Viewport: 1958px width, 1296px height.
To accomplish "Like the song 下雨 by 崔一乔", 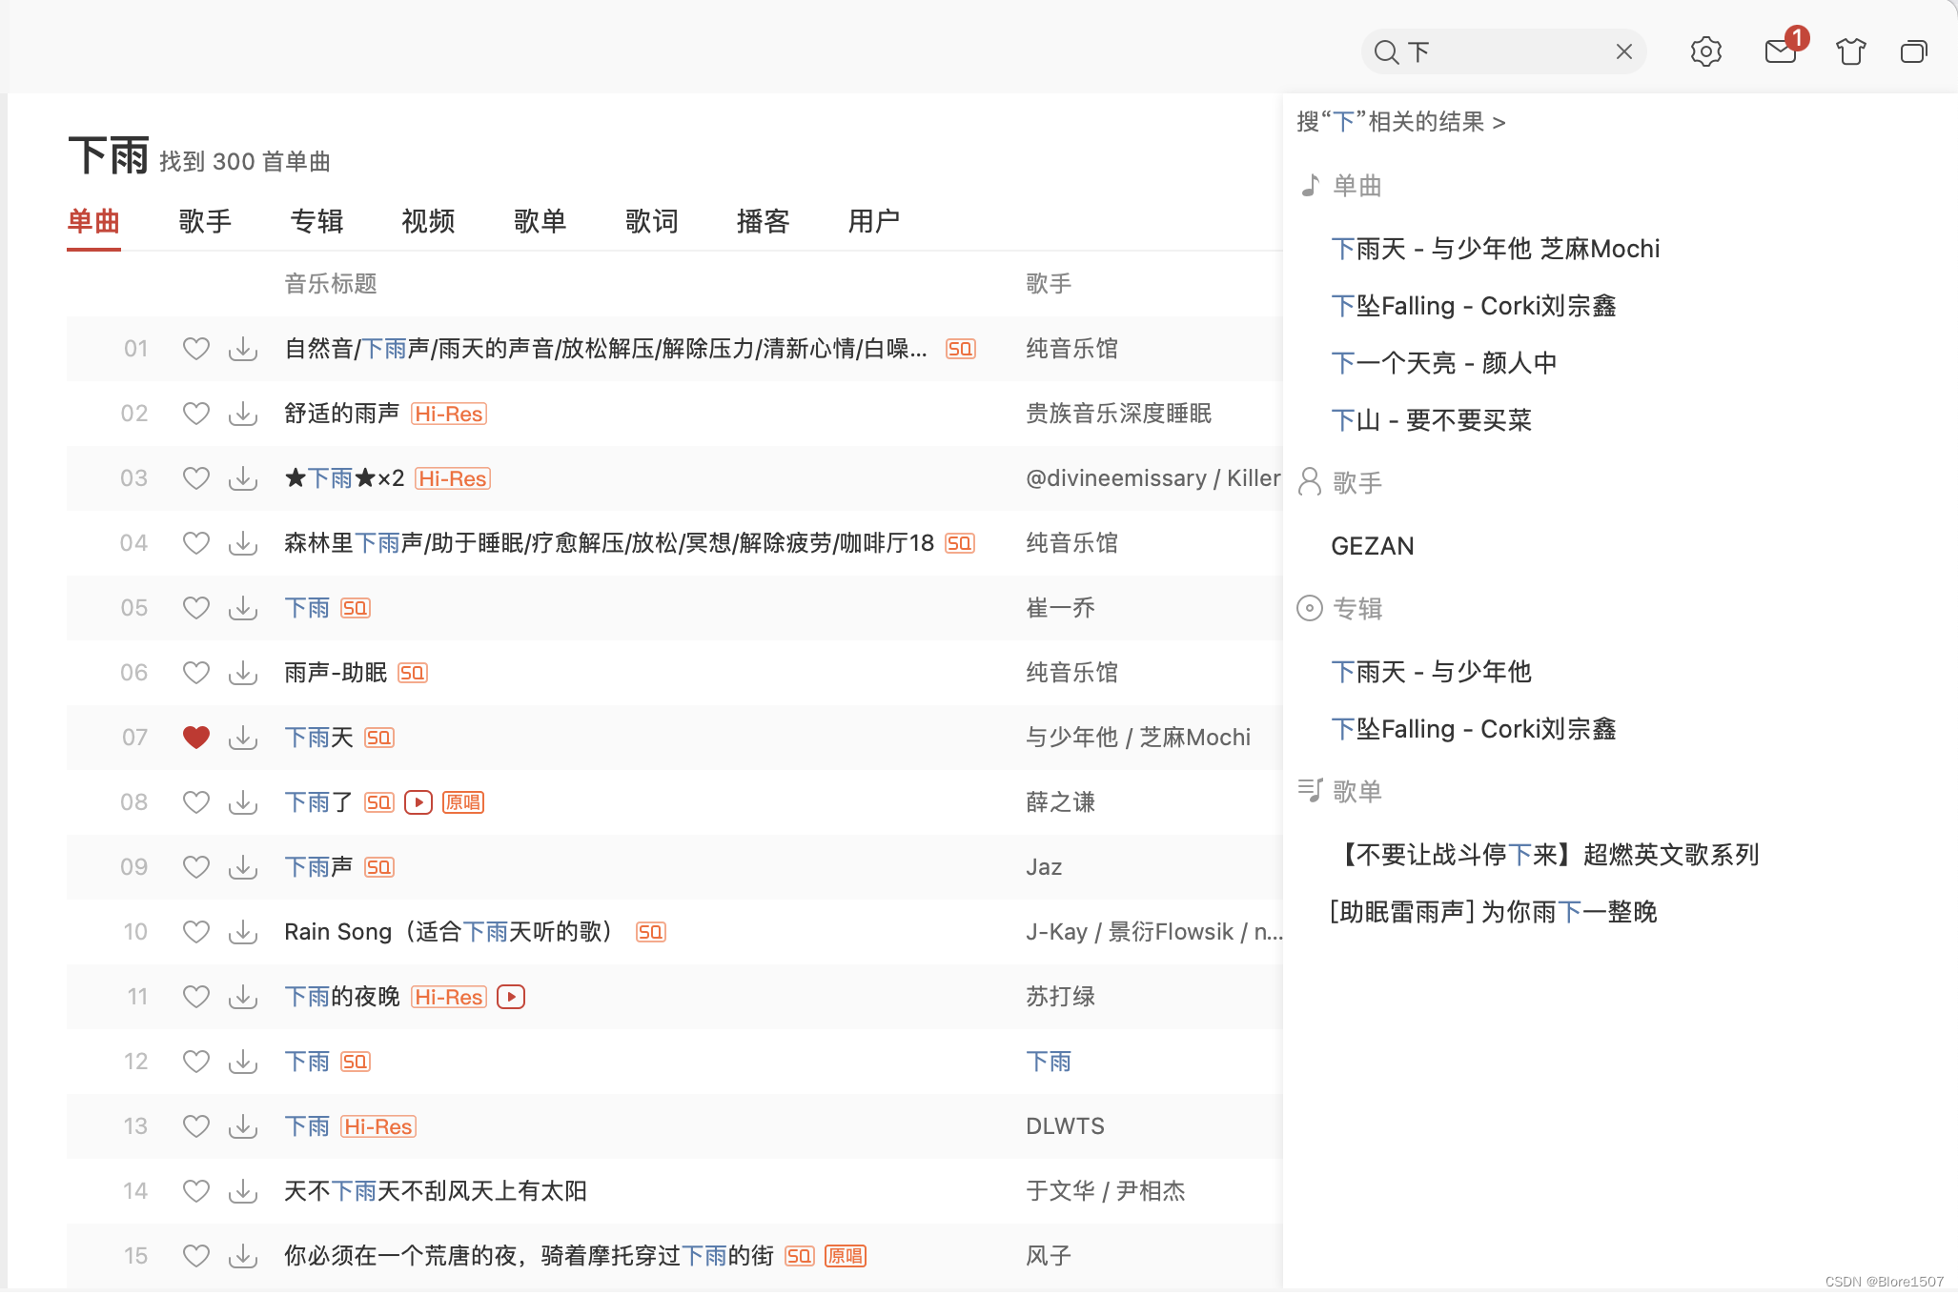I will point(196,608).
